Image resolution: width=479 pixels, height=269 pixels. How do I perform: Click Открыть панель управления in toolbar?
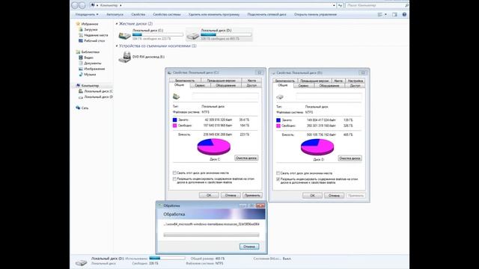coord(315,14)
